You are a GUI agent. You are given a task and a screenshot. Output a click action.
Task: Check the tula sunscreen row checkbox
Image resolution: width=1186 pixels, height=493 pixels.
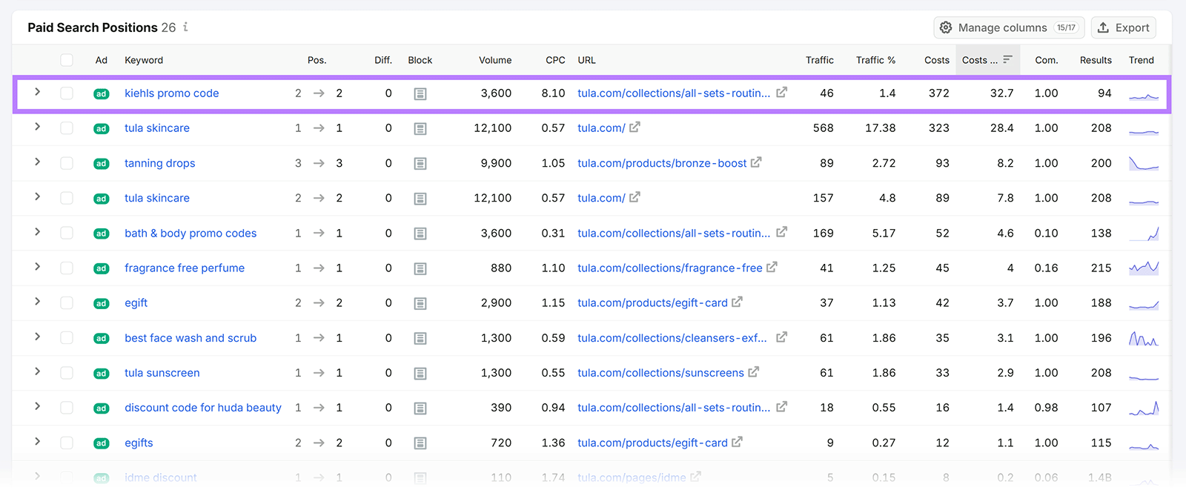tap(67, 372)
